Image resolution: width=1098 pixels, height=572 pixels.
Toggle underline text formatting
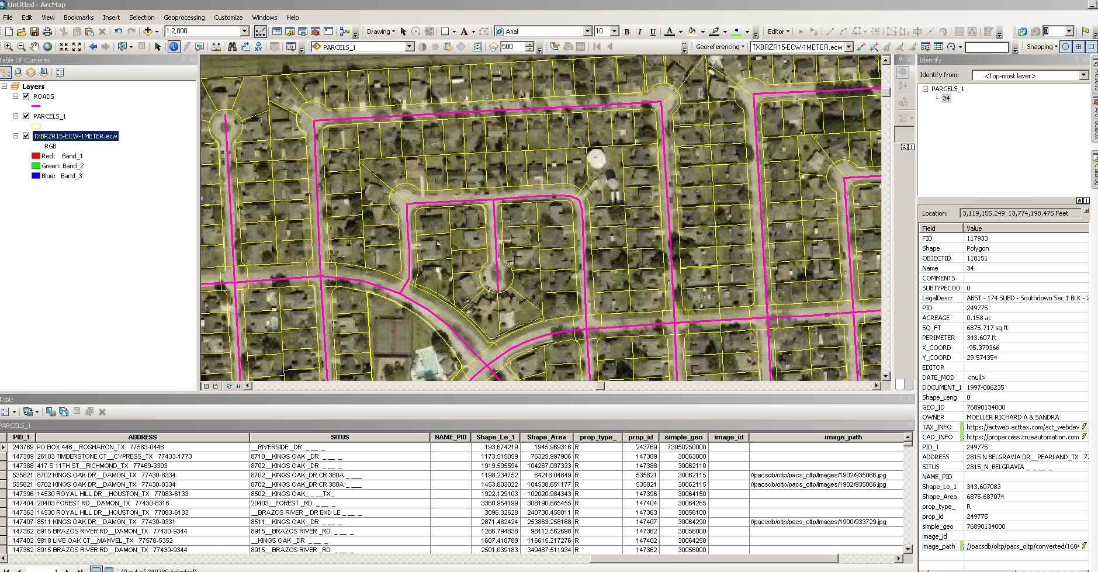click(x=653, y=32)
